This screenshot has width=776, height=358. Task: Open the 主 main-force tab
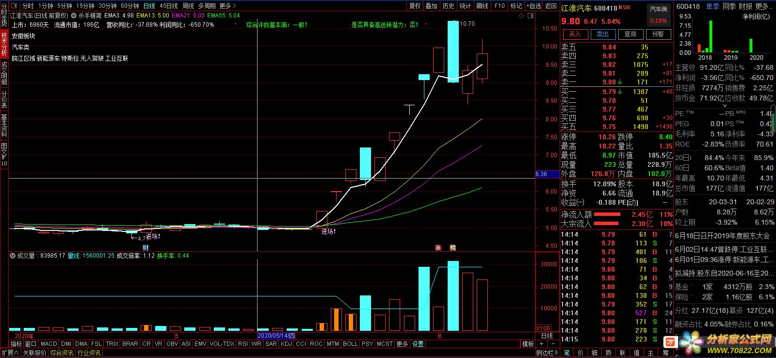[651, 353]
